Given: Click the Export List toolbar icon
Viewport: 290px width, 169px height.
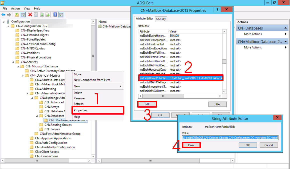Looking at the screenshot, I should pos(47,14).
